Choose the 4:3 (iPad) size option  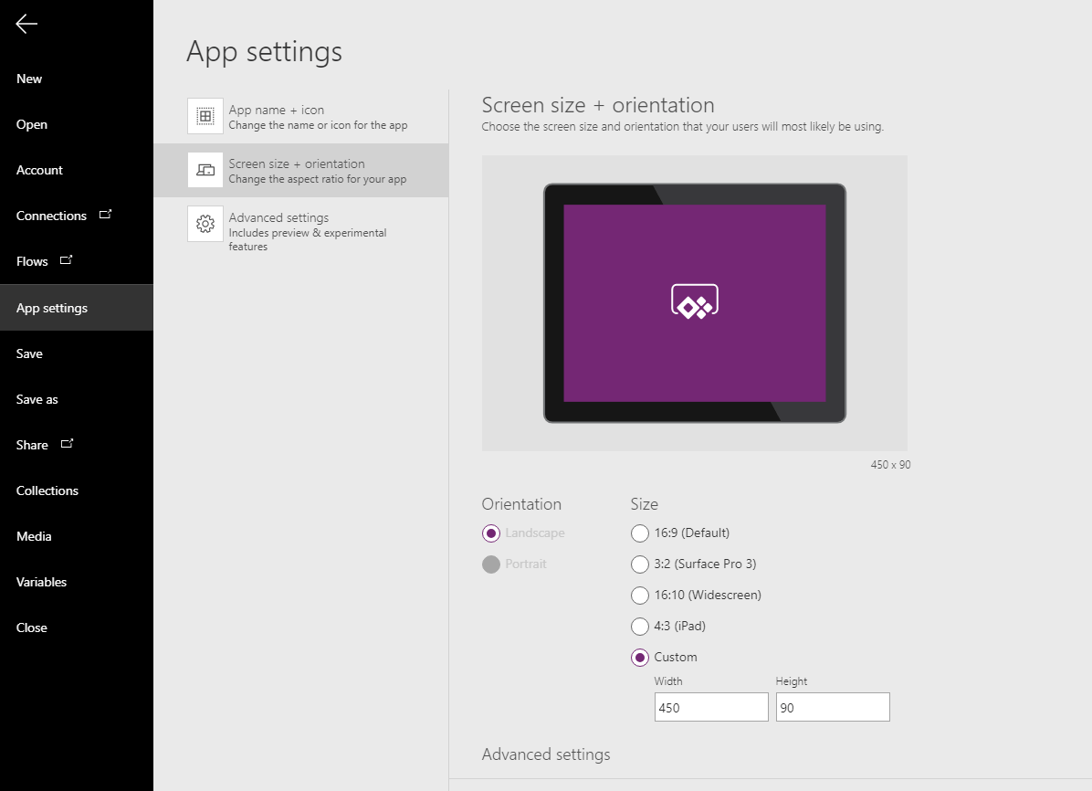pyautogui.click(x=639, y=626)
